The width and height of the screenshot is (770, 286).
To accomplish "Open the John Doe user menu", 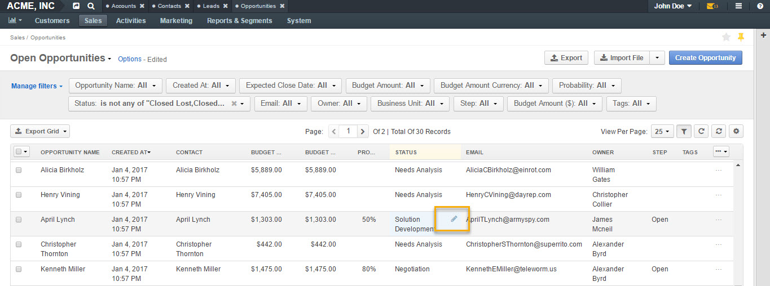I will [x=673, y=6].
